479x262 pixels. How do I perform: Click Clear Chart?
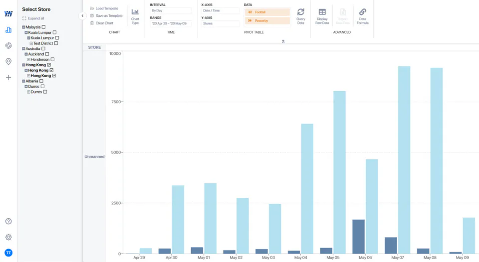[x=102, y=23]
